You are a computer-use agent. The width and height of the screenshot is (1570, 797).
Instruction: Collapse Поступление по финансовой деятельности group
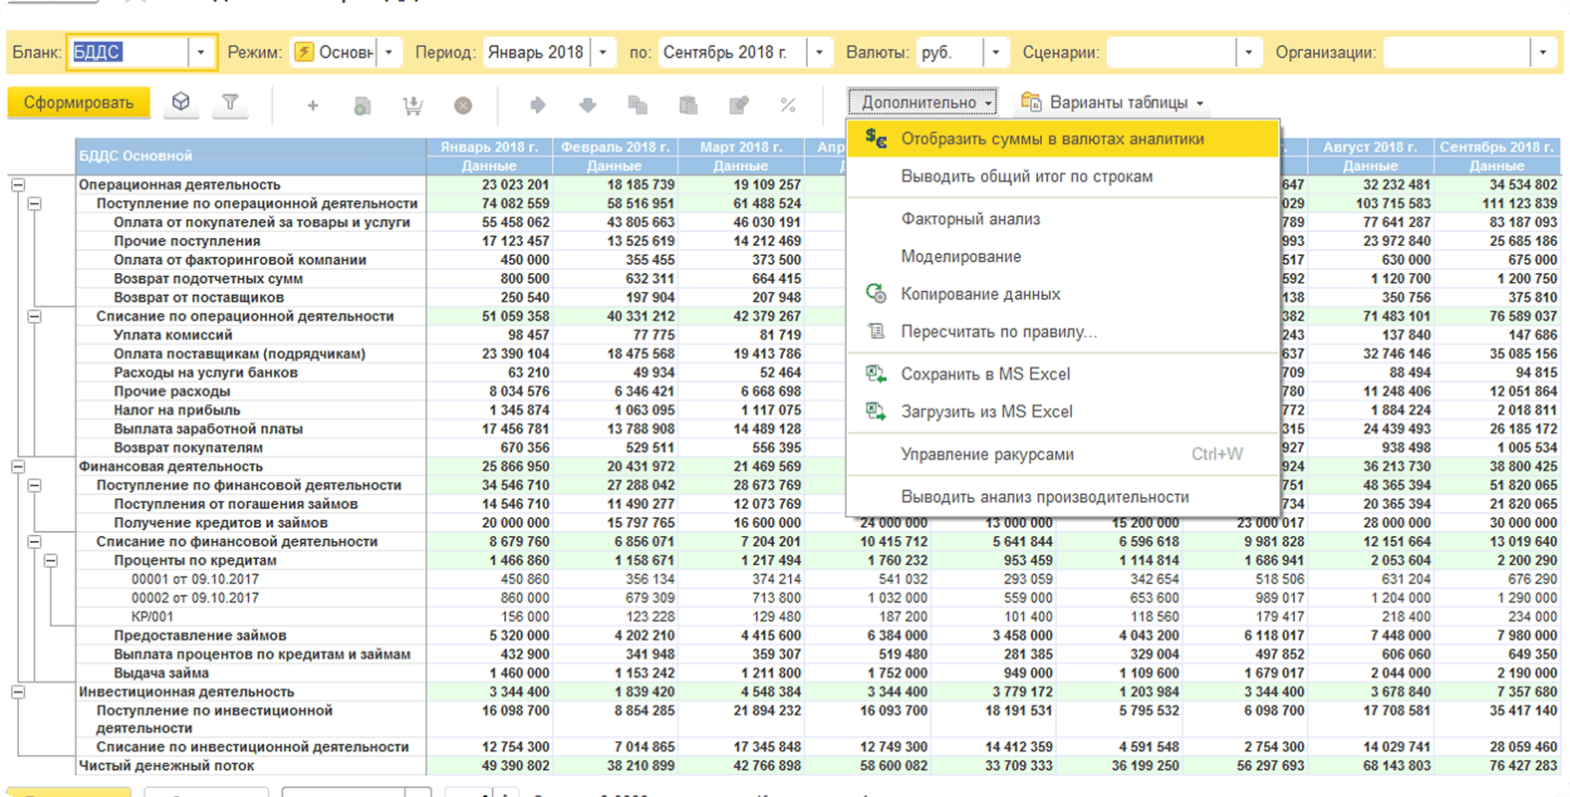(34, 485)
